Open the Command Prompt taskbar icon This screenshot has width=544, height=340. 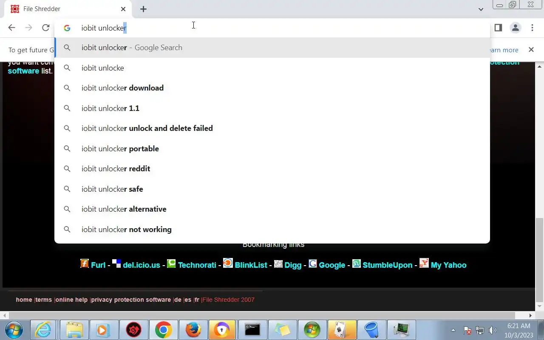[x=252, y=330]
